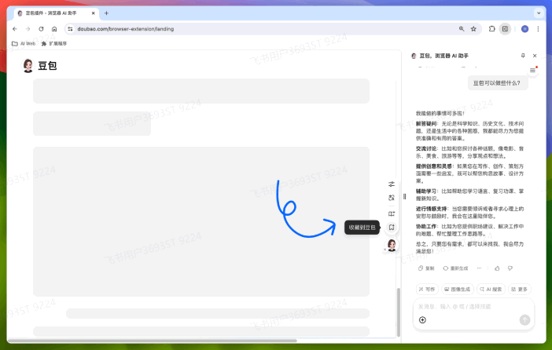Click the 辅助学习 paragraph in the reply
The height and width of the screenshot is (350, 552).
tap(469, 195)
